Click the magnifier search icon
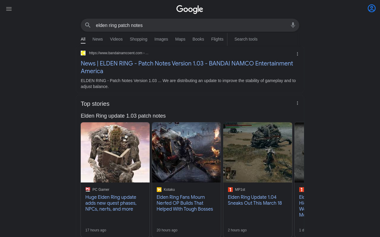Image resolution: width=380 pixels, height=237 pixels. (x=88, y=25)
